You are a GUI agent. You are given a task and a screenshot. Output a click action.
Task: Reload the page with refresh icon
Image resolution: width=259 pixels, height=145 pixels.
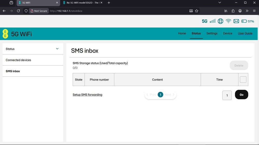tap(18, 11)
